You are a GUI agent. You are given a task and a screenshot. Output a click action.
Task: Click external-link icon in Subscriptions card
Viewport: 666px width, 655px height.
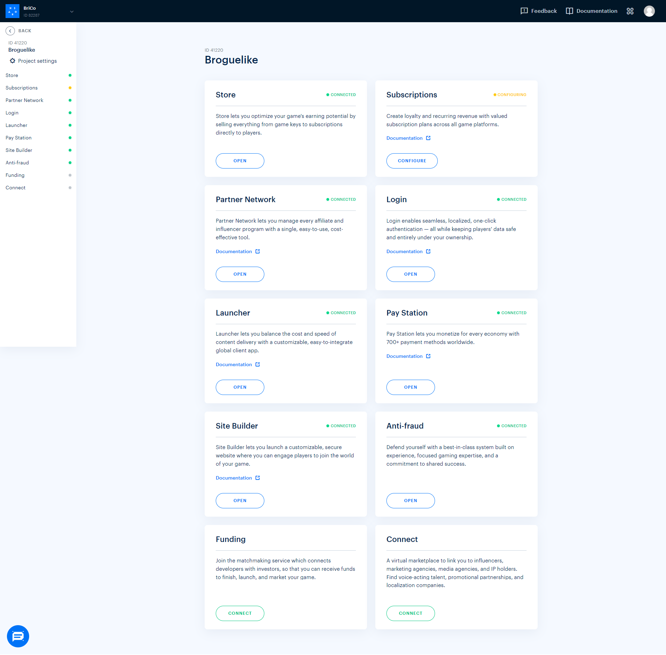(x=428, y=138)
